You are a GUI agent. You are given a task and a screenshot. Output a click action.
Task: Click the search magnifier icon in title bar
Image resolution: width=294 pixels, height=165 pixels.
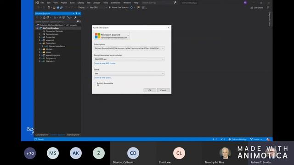tap(175, 3)
